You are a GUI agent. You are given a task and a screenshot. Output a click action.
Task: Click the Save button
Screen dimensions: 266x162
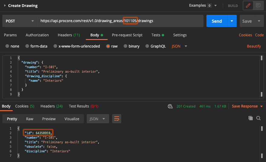pos(247,21)
